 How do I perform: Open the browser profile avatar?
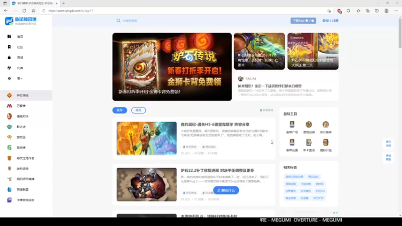tap(386, 11)
